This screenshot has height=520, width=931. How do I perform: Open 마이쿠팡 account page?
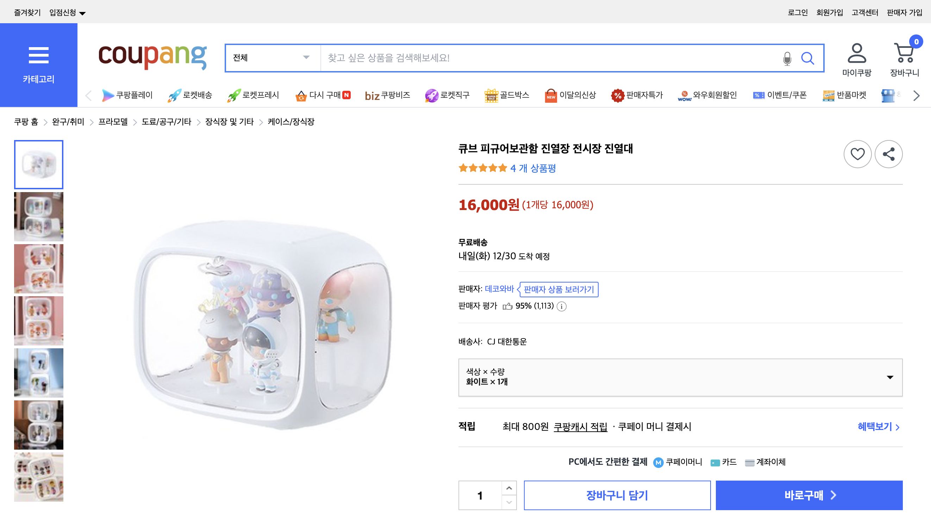(857, 58)
